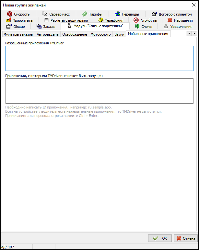Select the Фотоосмотр sub-tab
Screen dimensions: 199x250
point(101,34)
